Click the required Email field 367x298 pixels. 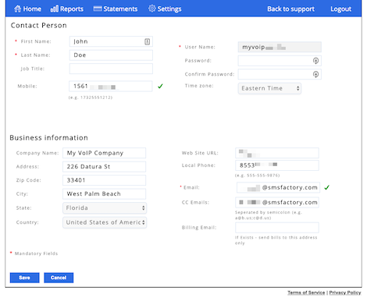point(278,187)
